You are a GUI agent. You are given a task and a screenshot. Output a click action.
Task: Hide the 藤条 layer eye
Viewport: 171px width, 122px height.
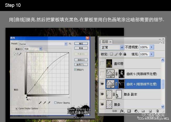pos(102,104)
